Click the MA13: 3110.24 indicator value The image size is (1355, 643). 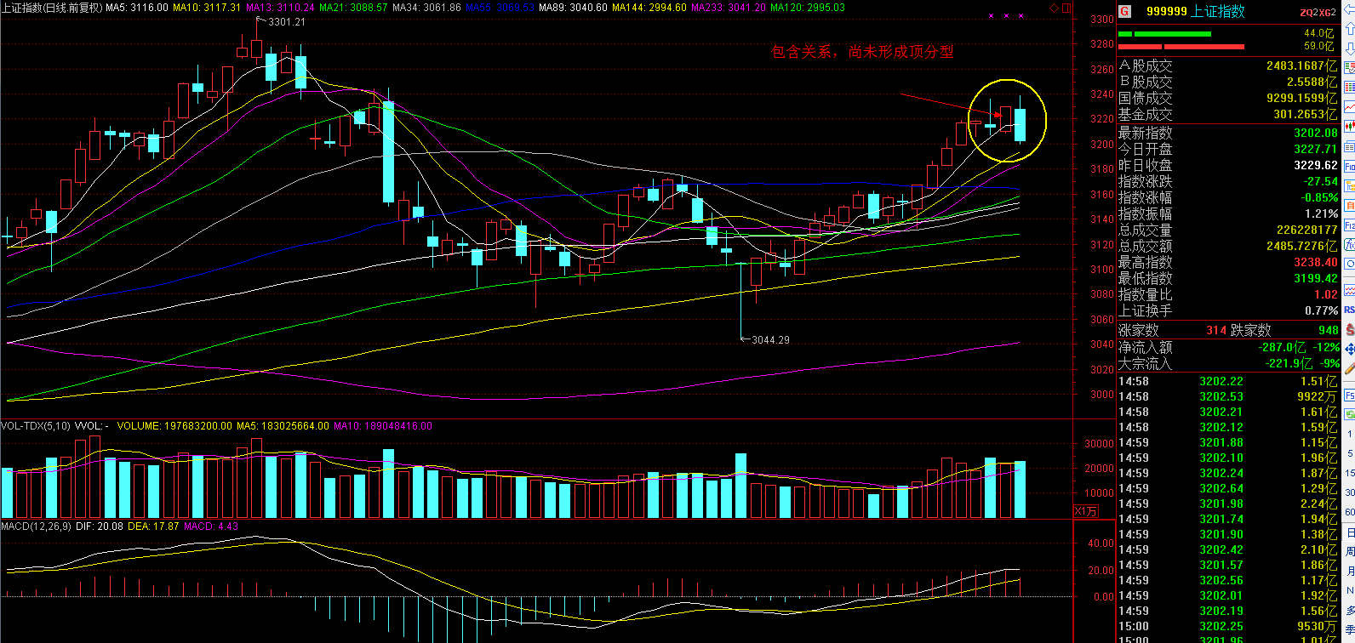(280, 7)
